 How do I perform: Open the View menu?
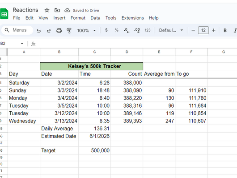click(x=43, y=18)
